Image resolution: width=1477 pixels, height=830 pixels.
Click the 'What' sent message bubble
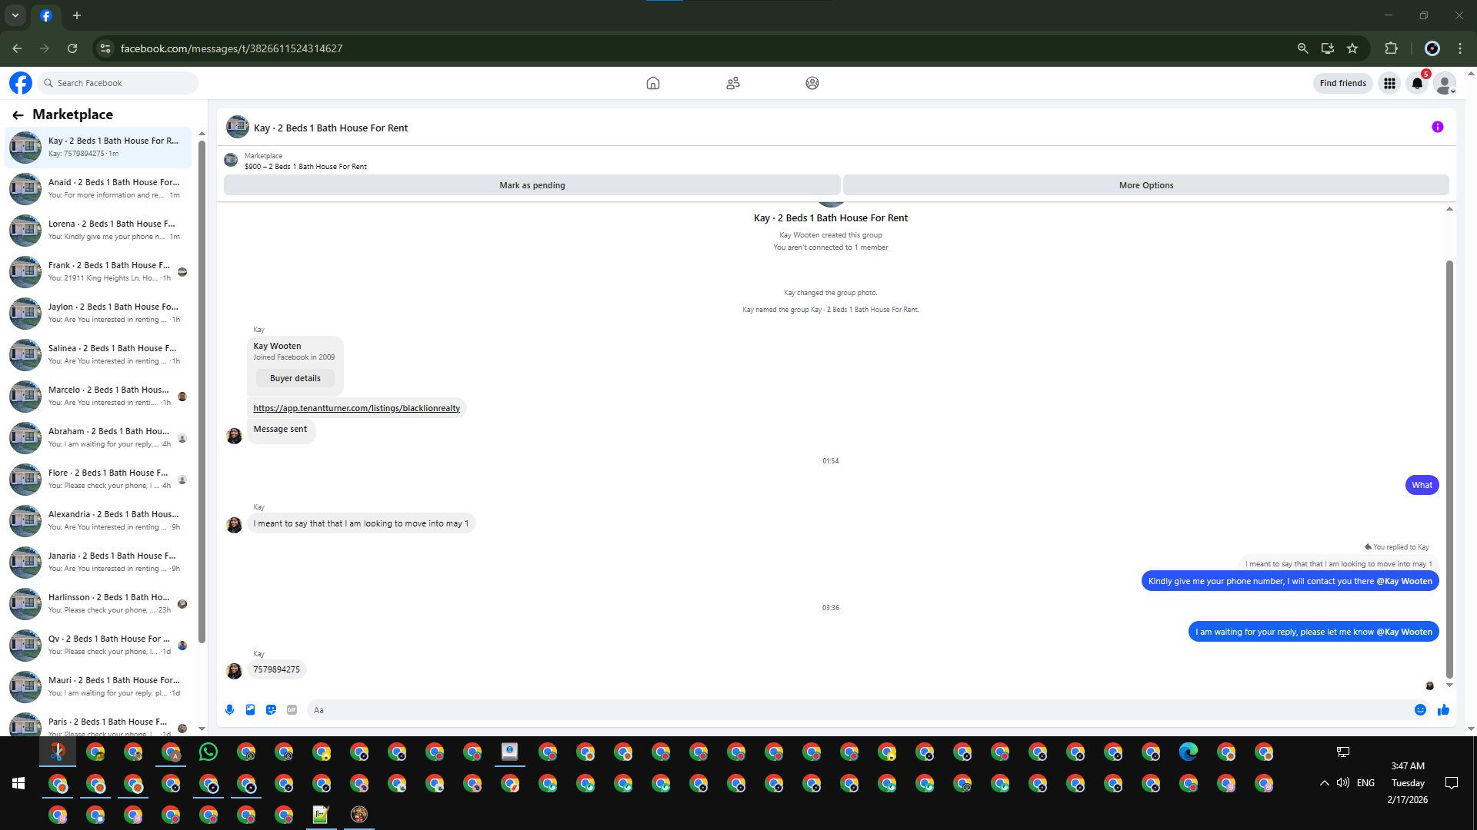[1422, 485]
